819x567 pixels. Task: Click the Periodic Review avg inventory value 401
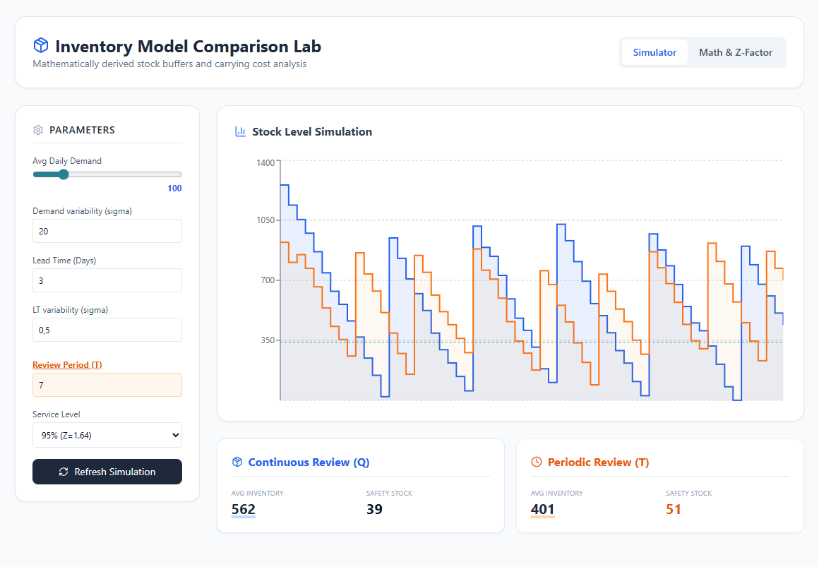point(543,509)
